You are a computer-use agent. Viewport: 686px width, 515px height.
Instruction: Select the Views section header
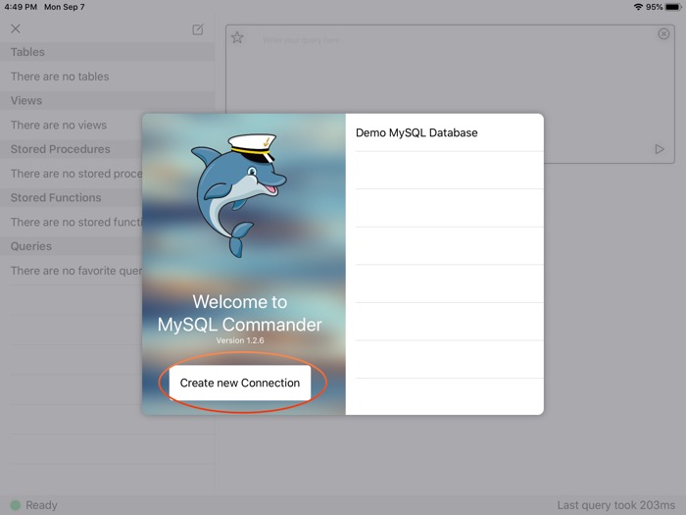click(x=107, y=101)
